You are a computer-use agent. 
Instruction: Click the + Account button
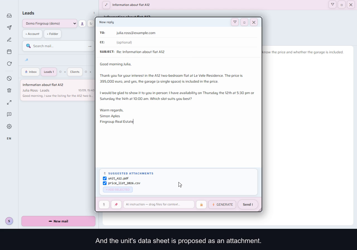(x=32, y=34)
